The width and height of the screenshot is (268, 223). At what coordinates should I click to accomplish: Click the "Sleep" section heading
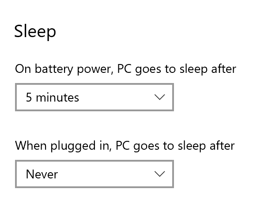(35, 32)
